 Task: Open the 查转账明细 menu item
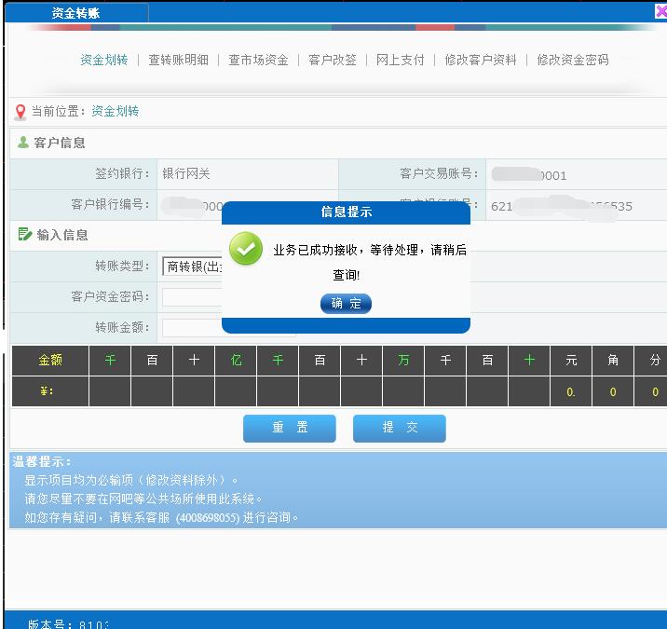click(178, 60)
